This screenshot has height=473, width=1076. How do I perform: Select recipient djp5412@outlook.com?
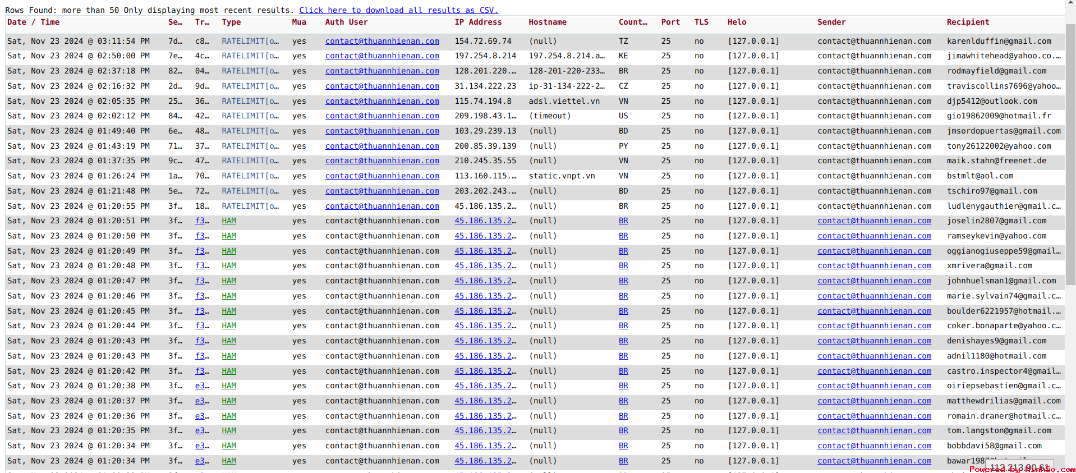click(992, 102)
